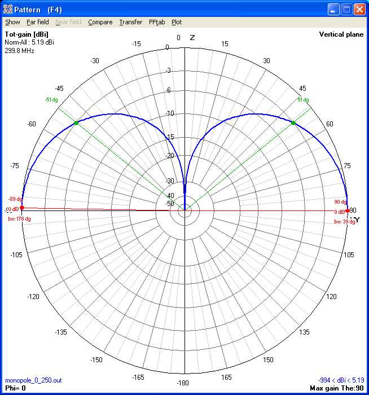Image resolution: width=369 pixels, height=395 pixels.
Task: Click the red marker dot at -89 dg
Action: [22, 208]
